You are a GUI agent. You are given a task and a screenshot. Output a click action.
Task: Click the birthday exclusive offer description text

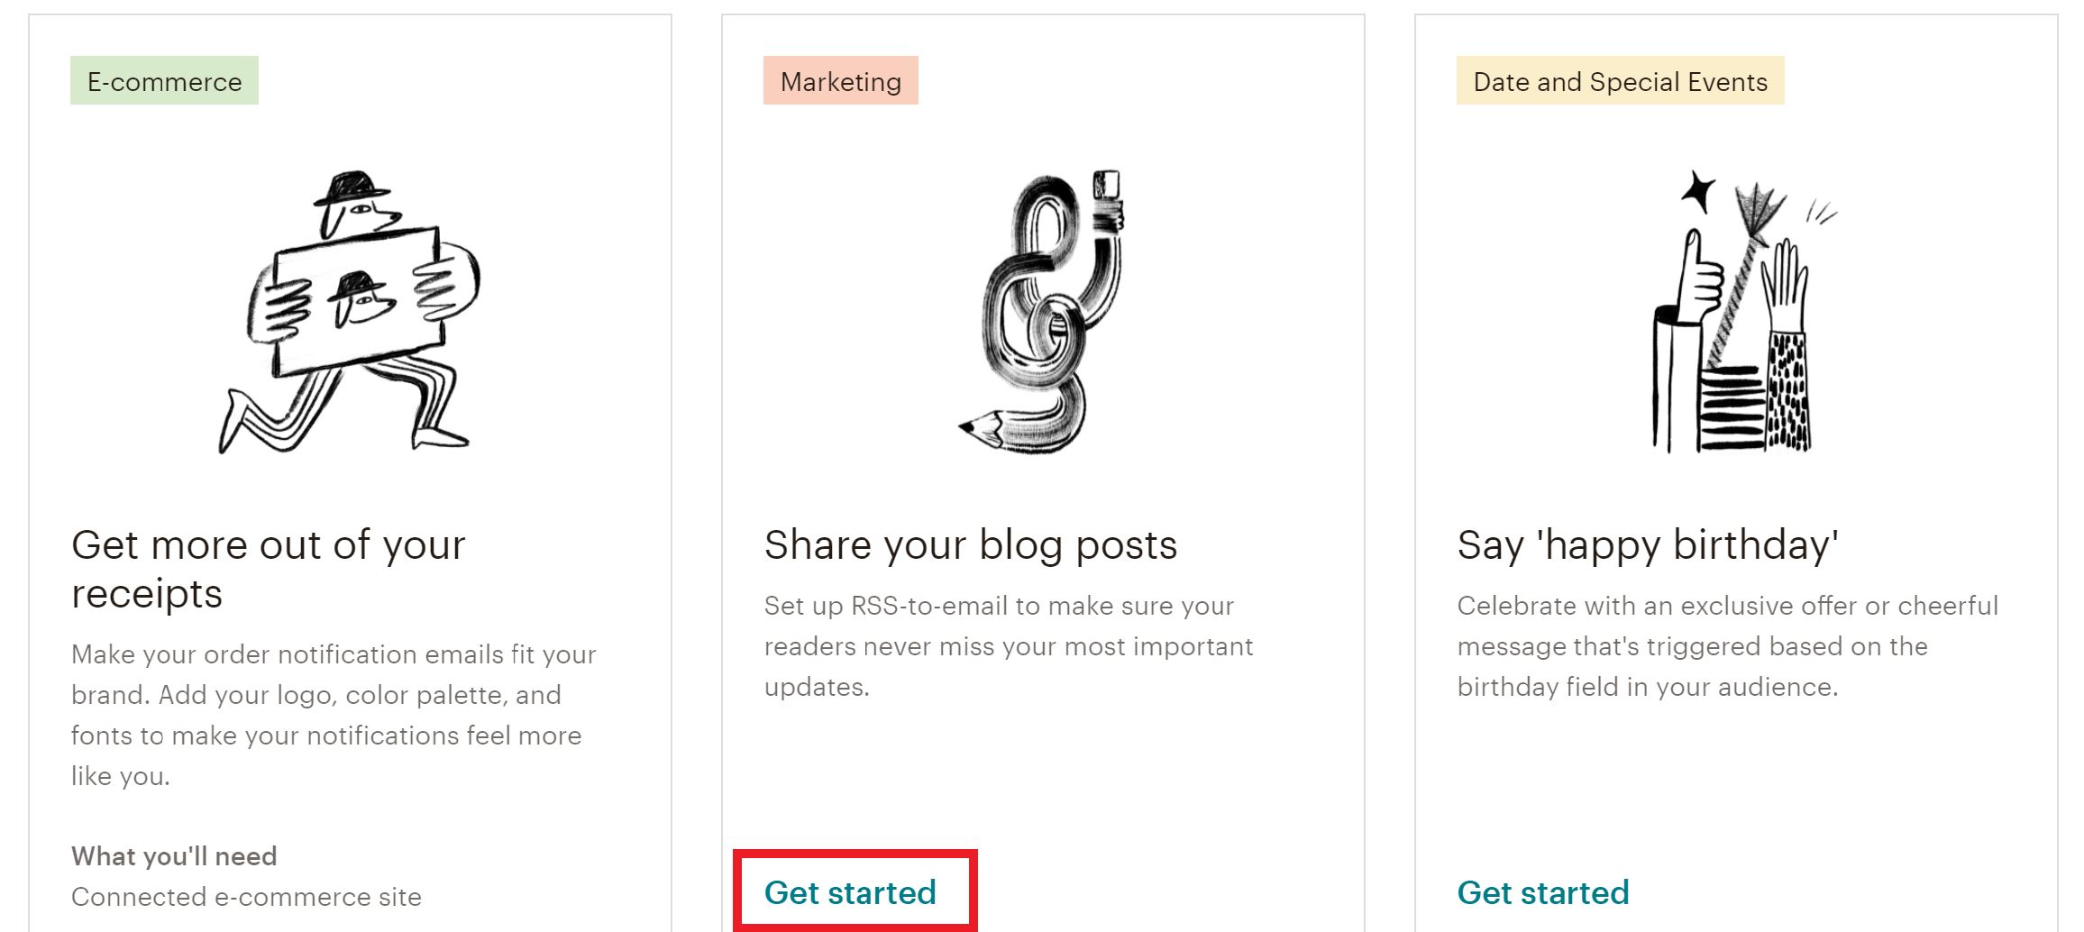click(x=1728, y=646)
